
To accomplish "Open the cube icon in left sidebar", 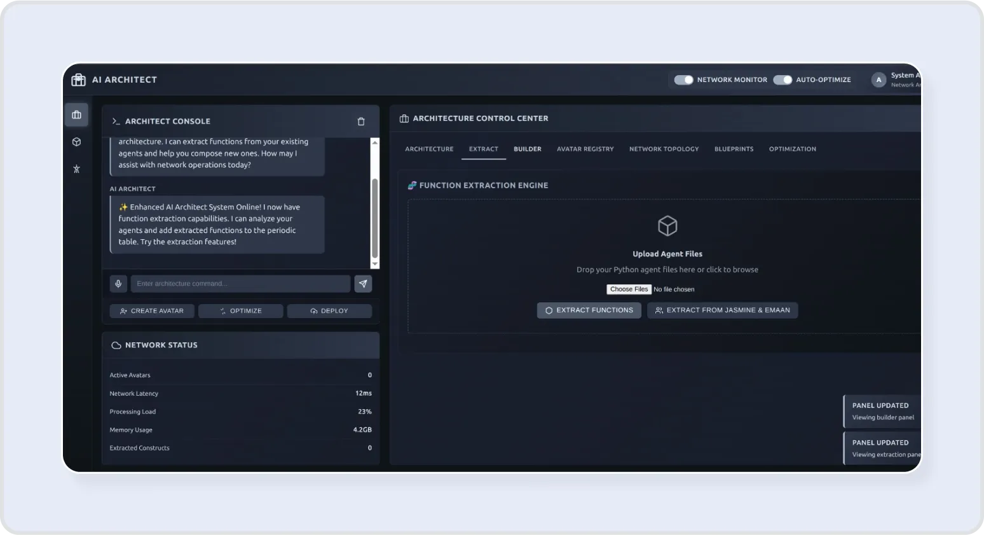I will 77,142.
